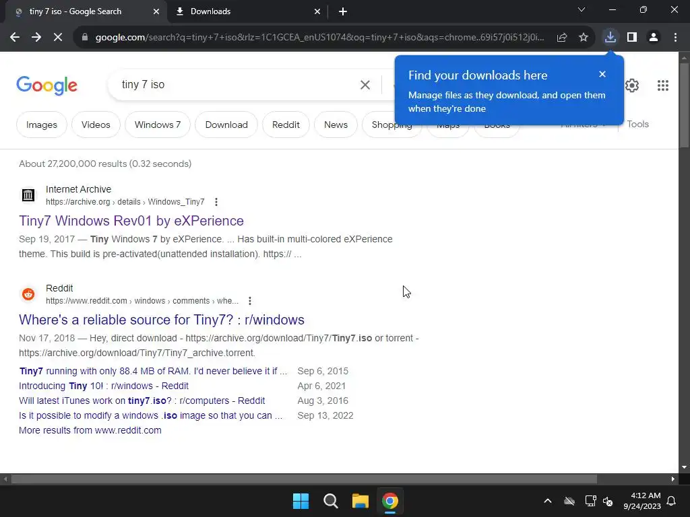The height and width of the screenshot is (517, 690).
Task: Switch to the Downloads tab
Action: click(x=248, y=11)
